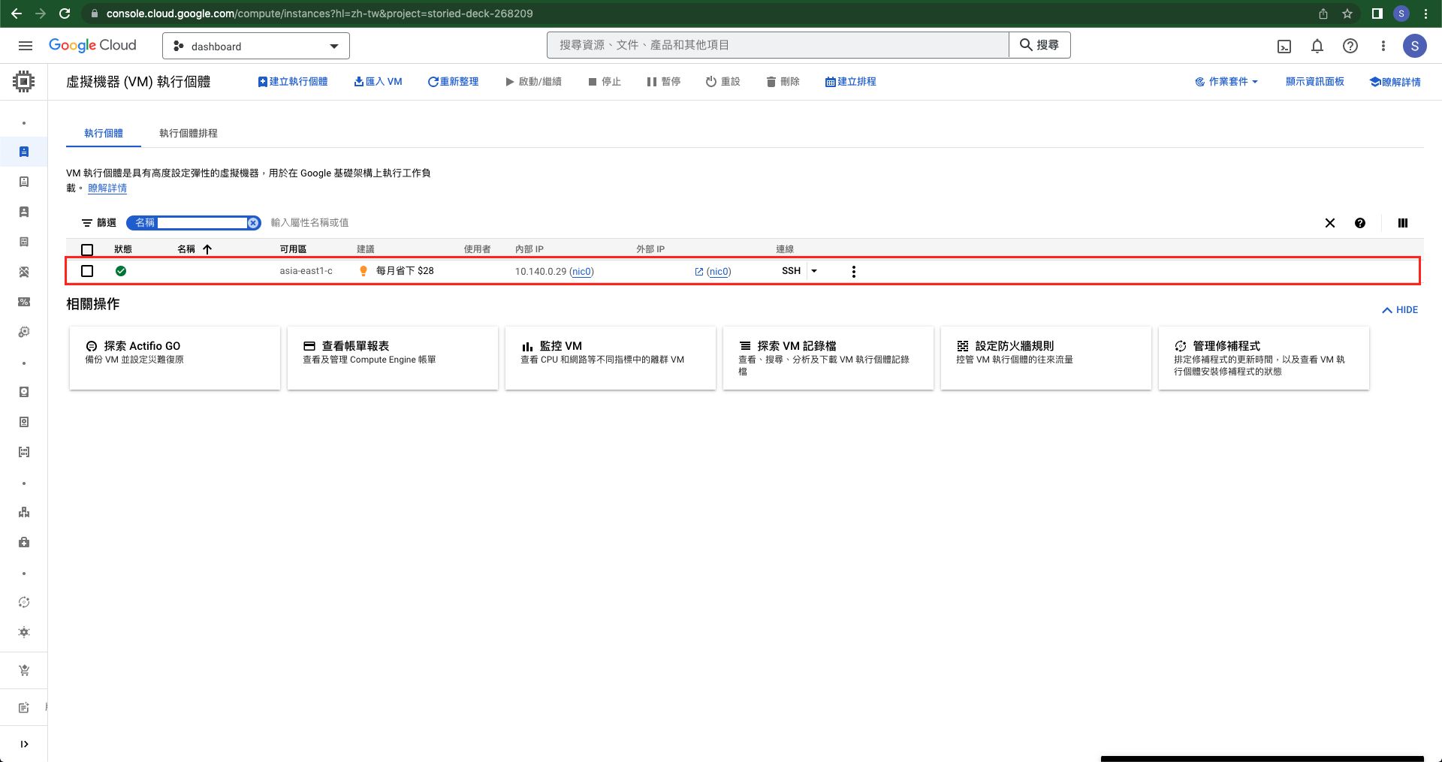Open the TPUs sidebar icon
This screenshot has height=762, width=1442.
[x=24, y=272]
